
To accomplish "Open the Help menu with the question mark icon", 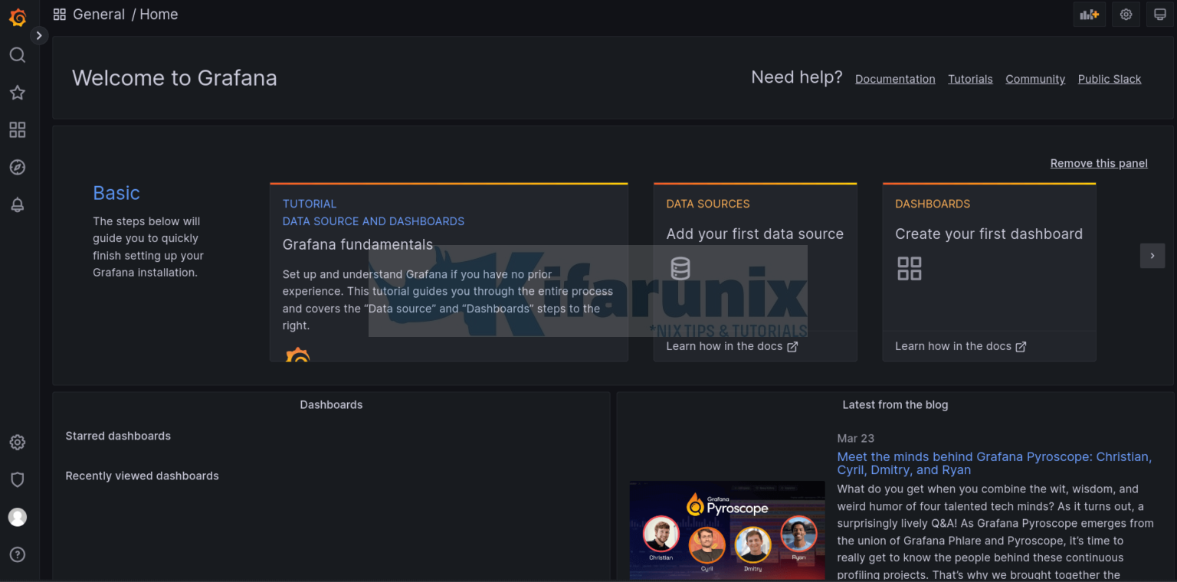I will (x=17, y=554).
